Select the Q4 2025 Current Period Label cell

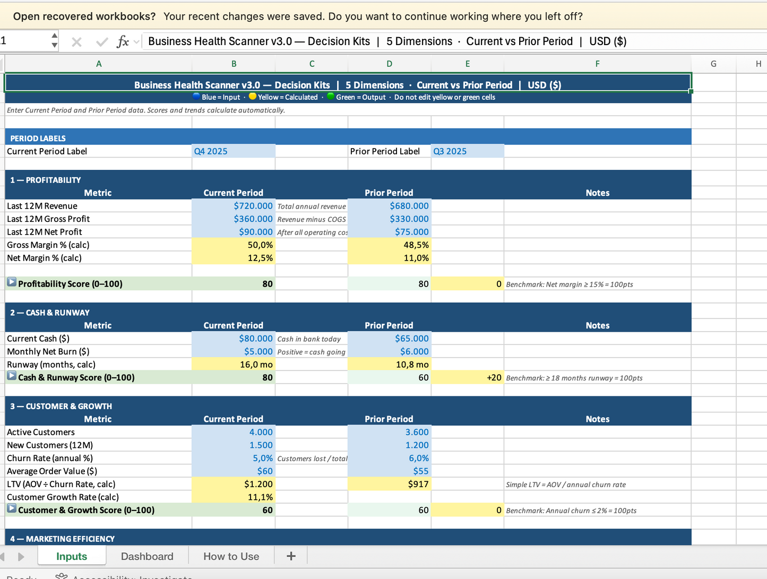coord(234,151)
